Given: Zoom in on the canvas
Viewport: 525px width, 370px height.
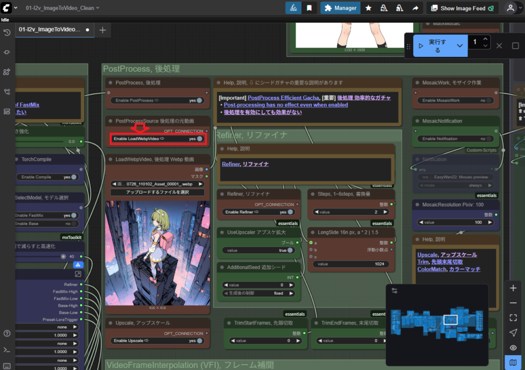Looking at the screenshot, I should point(513,288).
